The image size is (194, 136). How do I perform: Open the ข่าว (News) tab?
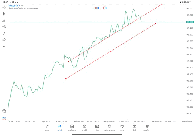[x=97, y=127]
